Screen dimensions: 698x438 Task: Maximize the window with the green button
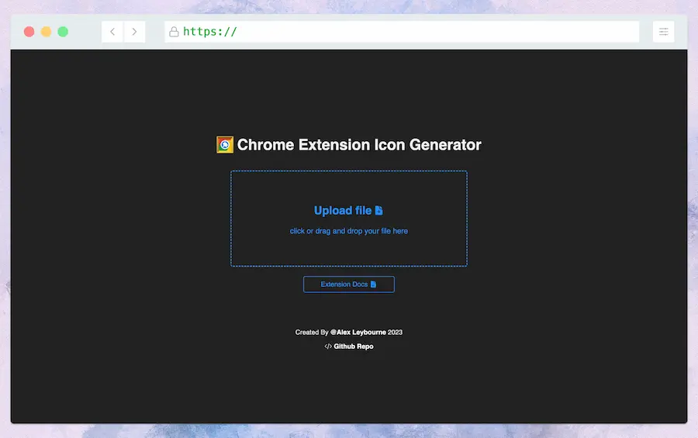click(63, 32)
